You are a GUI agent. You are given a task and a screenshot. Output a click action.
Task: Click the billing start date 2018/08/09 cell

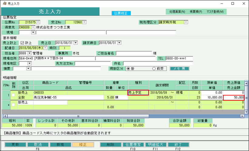point(159,92)
